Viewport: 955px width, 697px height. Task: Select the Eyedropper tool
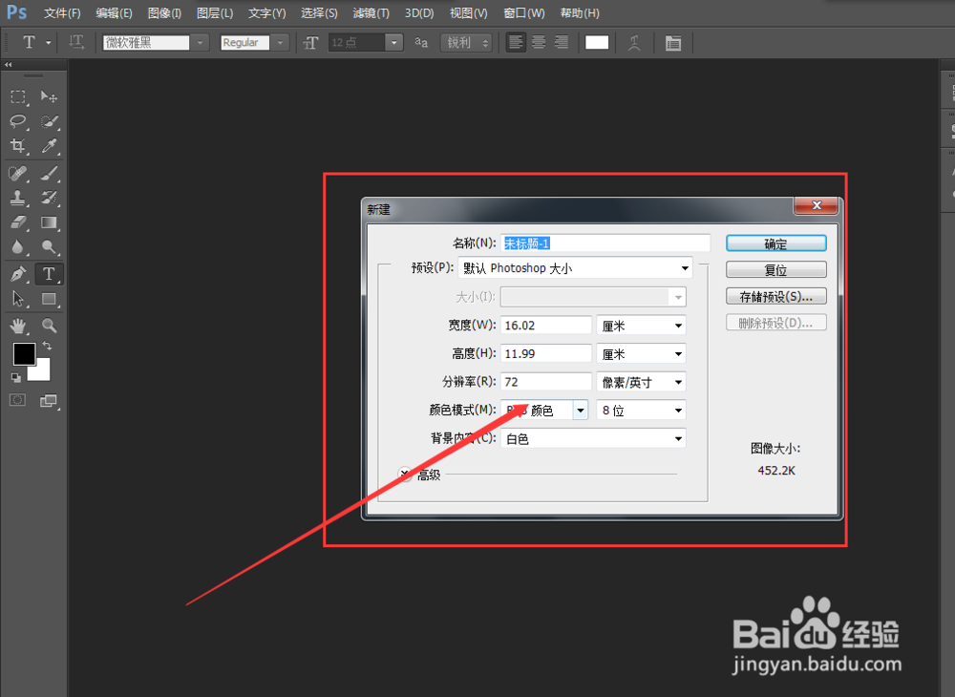[49, 145]
